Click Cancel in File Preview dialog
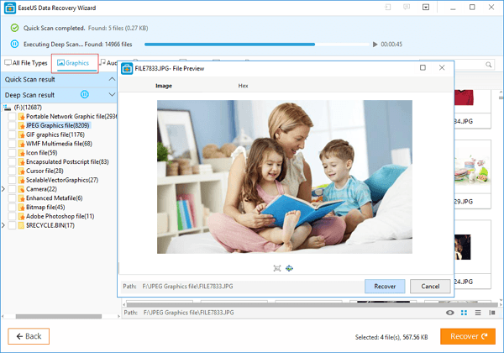 [430, 286]
